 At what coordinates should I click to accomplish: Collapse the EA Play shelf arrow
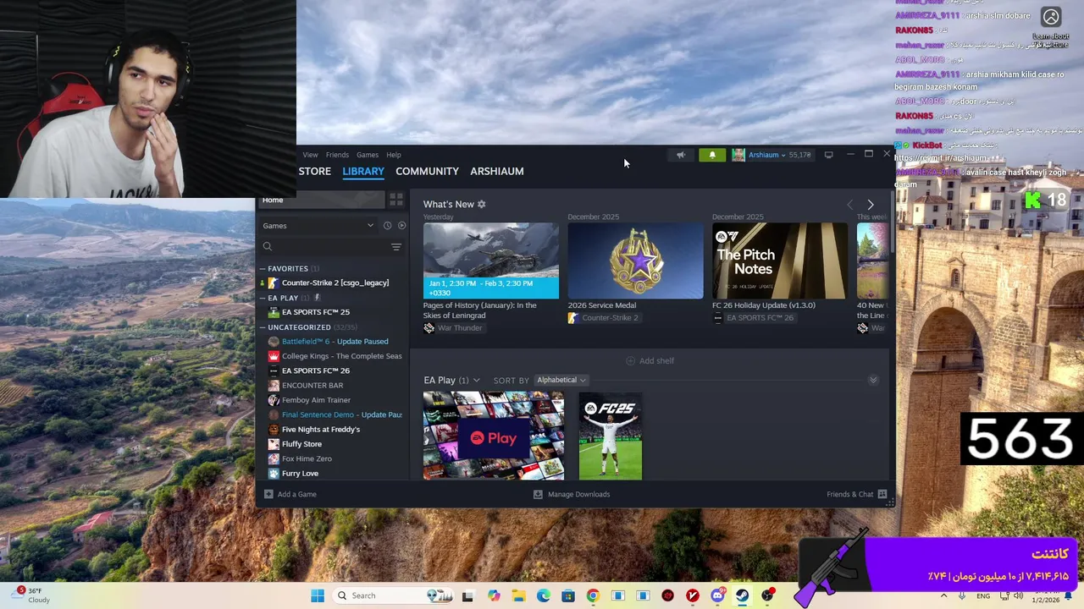click(x=873, y=380)
